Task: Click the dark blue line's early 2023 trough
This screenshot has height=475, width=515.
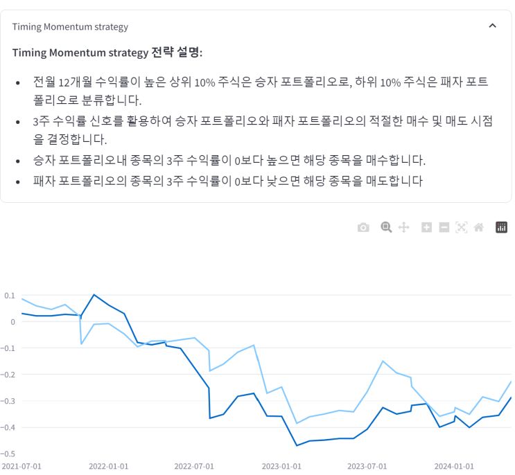Action: coord(297,445)
